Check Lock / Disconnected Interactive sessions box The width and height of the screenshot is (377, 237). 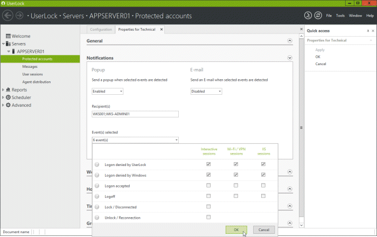pyautogui.click(x=208, y=206)
